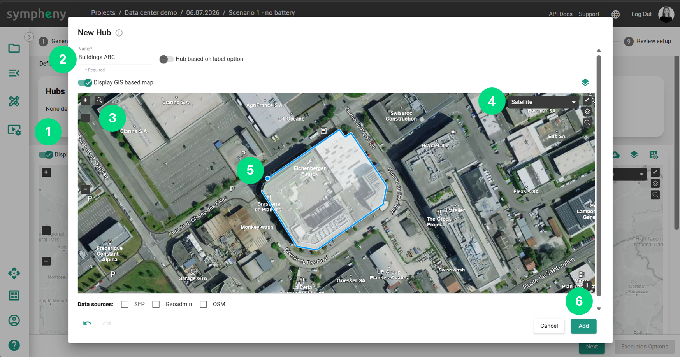Click the building link icon in background page
The width and height of the screenshot is (680, 357).
[654, 155]
